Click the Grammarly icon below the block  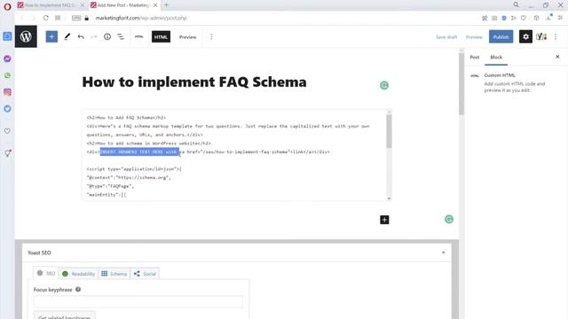449,219
